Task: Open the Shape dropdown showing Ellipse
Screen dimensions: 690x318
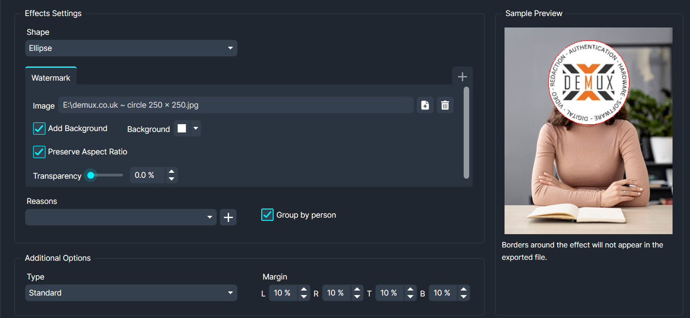Action: [131, 48]
